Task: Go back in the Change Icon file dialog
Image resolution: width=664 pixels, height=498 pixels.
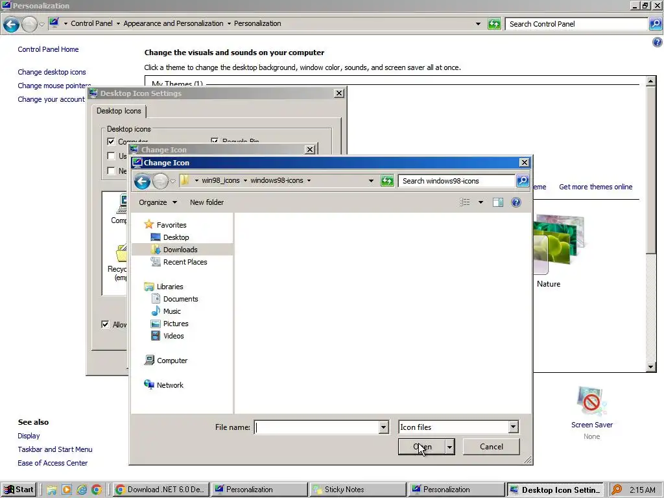Action: pyautogui.click(x=142, y=182)
